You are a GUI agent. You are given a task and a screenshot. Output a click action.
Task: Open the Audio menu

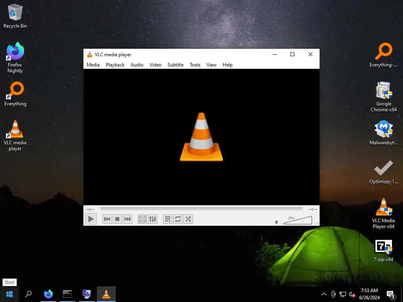[137, 65]
